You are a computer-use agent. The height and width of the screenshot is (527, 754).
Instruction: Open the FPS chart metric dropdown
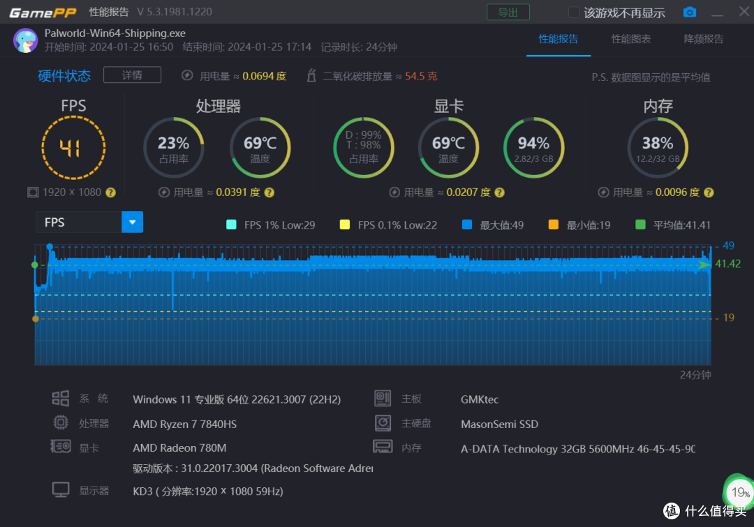pos(89,222)
